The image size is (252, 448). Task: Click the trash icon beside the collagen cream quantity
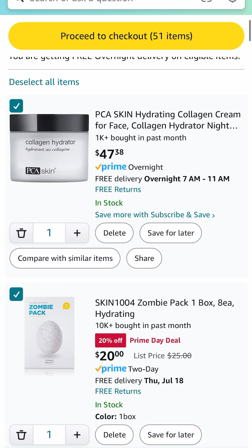click(x=21, y=233)
